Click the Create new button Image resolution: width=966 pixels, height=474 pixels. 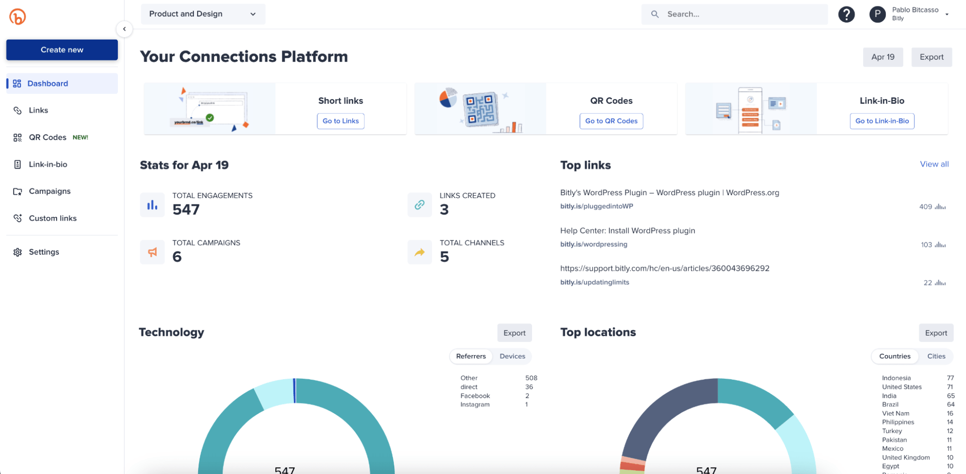pos(62,50)
